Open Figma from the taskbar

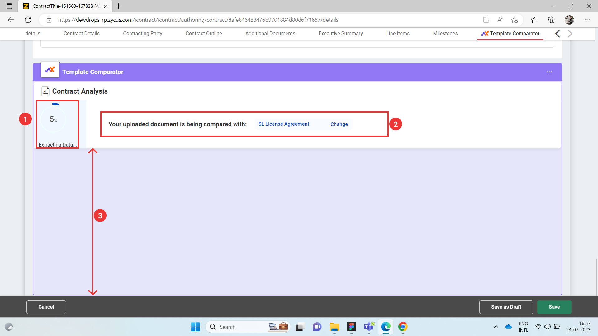click(352, 327)
